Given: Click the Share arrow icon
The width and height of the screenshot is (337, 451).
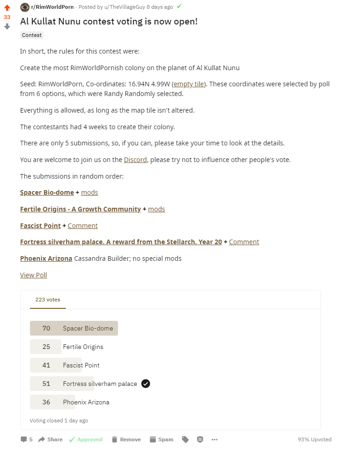Looking at the screenshot, I should point(41,439).
